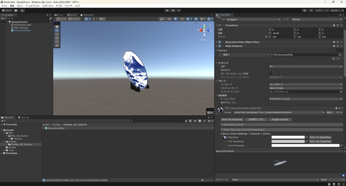Collapse the Transform component
346x186 pixels.
tap(217, 25)
